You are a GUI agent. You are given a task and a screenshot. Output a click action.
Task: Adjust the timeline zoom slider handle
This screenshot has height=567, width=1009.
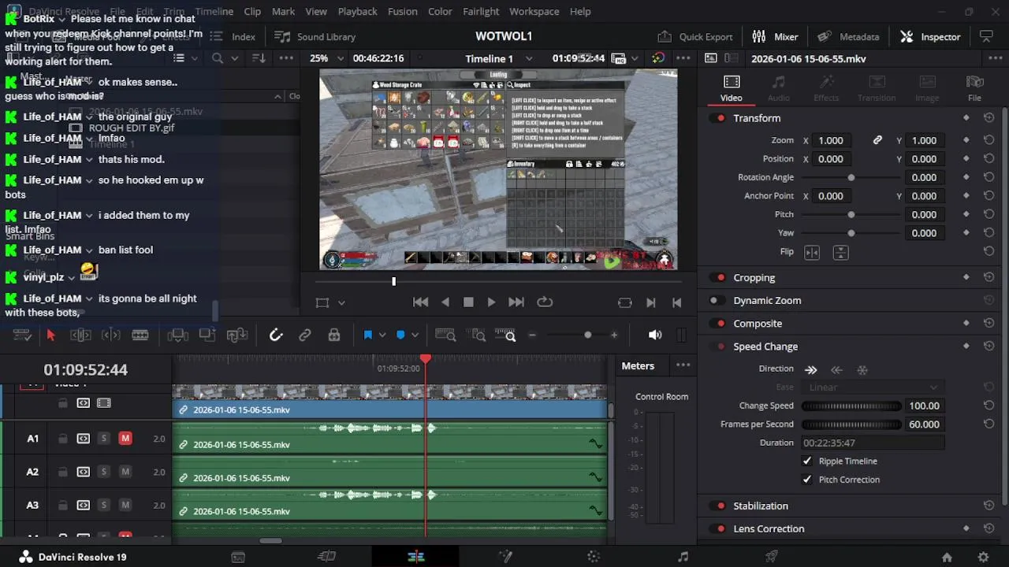coord(587,335)
